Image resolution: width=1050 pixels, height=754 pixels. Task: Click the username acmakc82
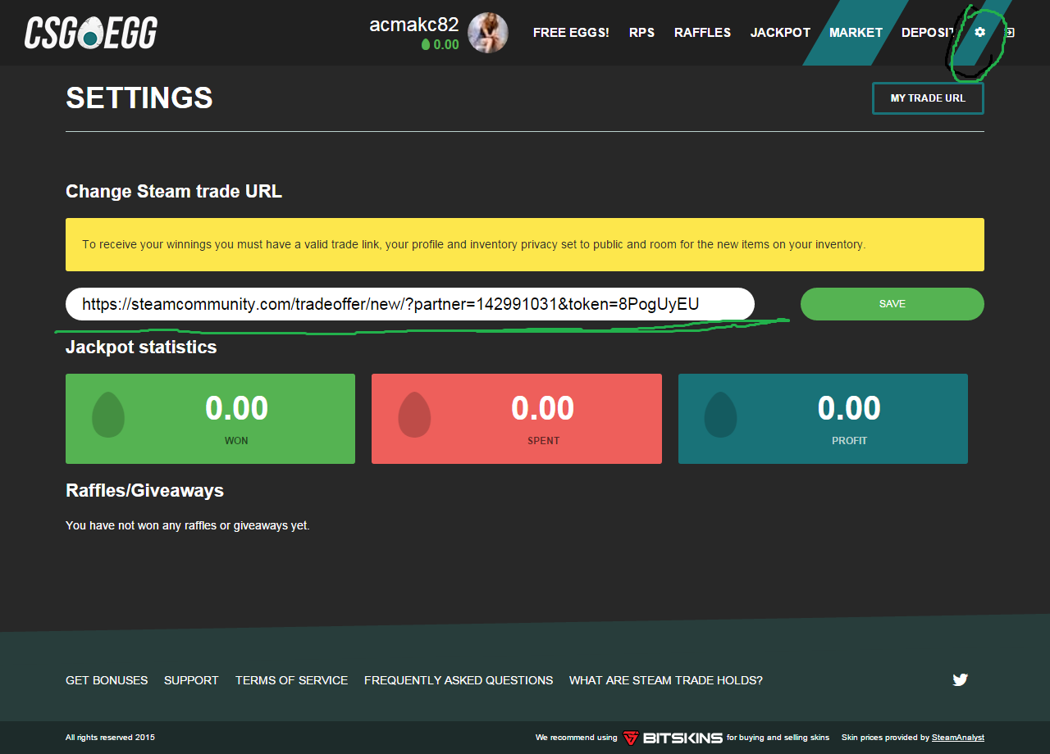coord(414,25)
